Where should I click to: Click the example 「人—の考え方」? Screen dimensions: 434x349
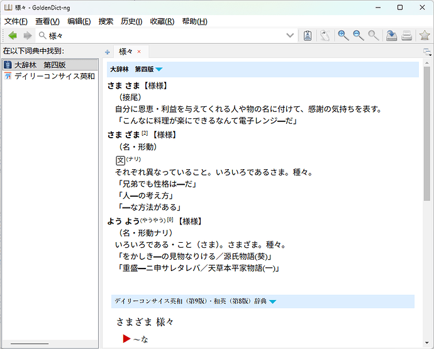(145, 196)
